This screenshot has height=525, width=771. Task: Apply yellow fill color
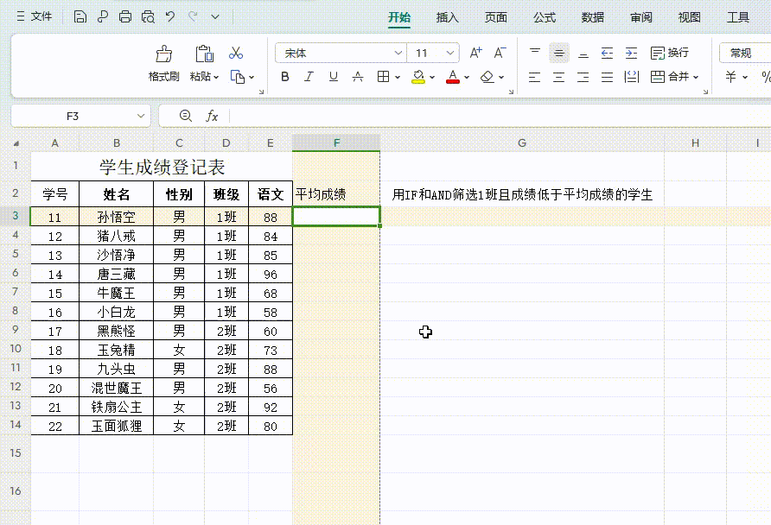click(418, 77)
